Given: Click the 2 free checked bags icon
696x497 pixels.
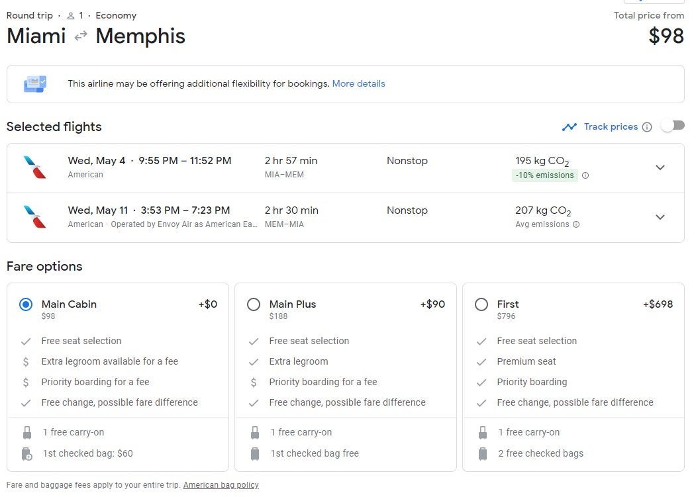Looking at the screenshot, I should pos(483,454).
